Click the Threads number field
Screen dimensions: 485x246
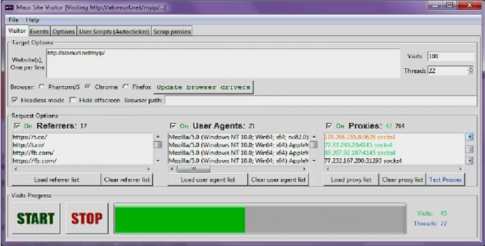pyautogui.click(x=447, y=71)
